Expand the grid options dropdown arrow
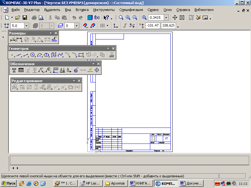The image size is (251, 188). [x=107, y=26]
